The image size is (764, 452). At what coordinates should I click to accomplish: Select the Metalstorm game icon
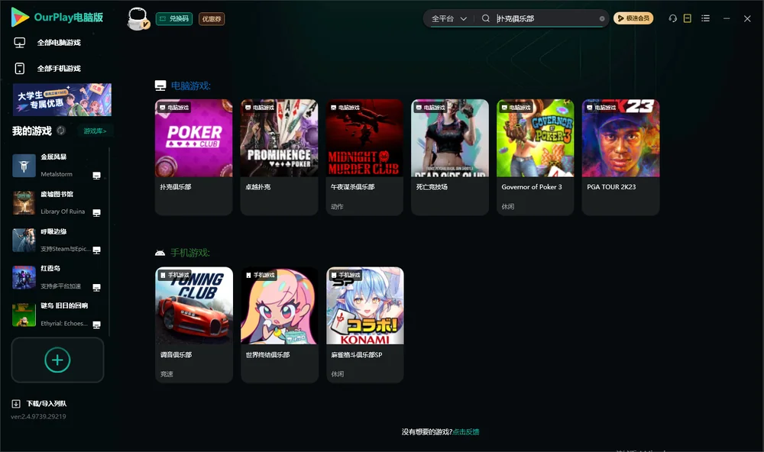coord(24,166)
